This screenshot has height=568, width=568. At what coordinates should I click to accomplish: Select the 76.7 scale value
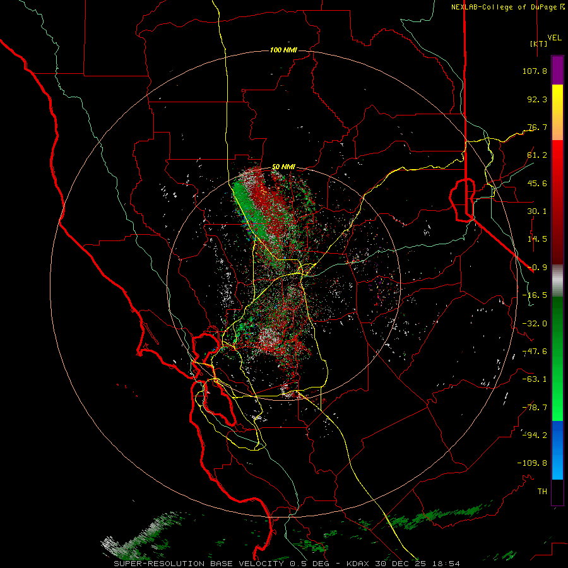(x=537, y=127)
